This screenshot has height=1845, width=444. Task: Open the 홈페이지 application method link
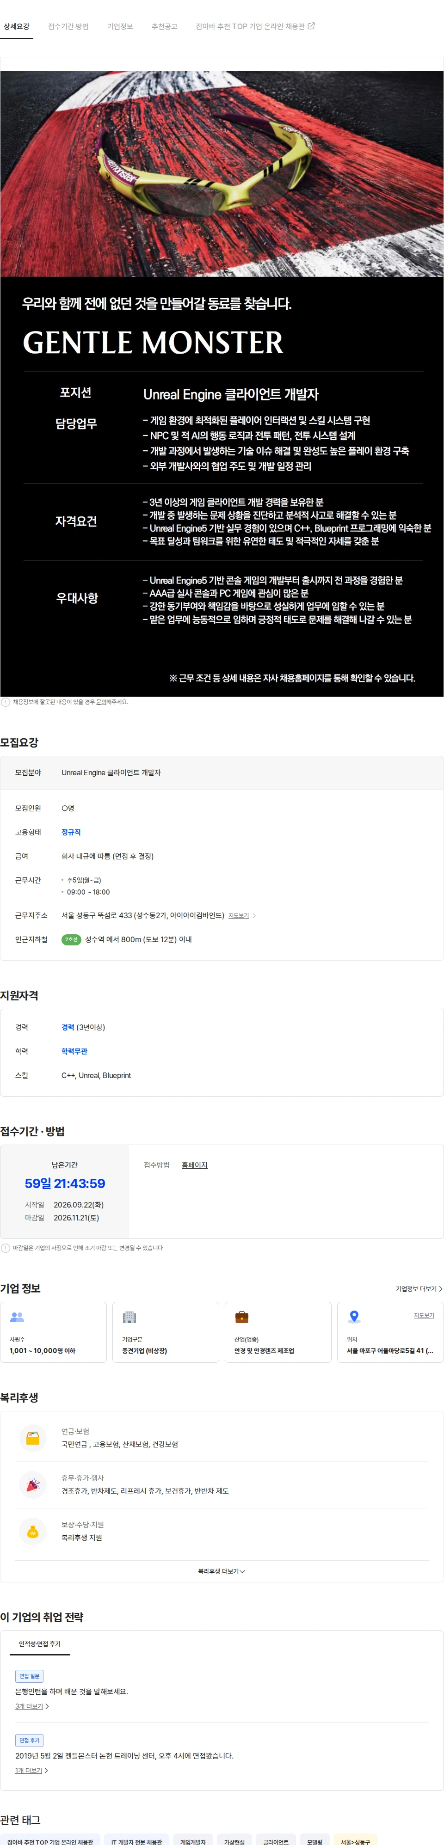pyautogui.click(x=194, y=1165)
